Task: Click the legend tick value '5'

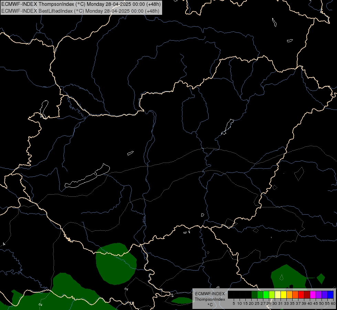Action: (x=234, y=303)
